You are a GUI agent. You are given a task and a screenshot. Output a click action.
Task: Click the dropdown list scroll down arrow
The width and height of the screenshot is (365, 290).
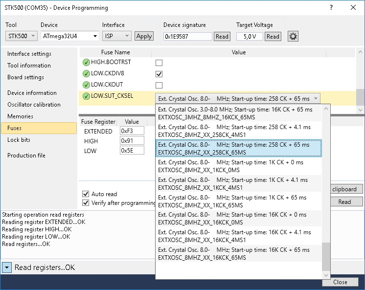coord(326,275)
